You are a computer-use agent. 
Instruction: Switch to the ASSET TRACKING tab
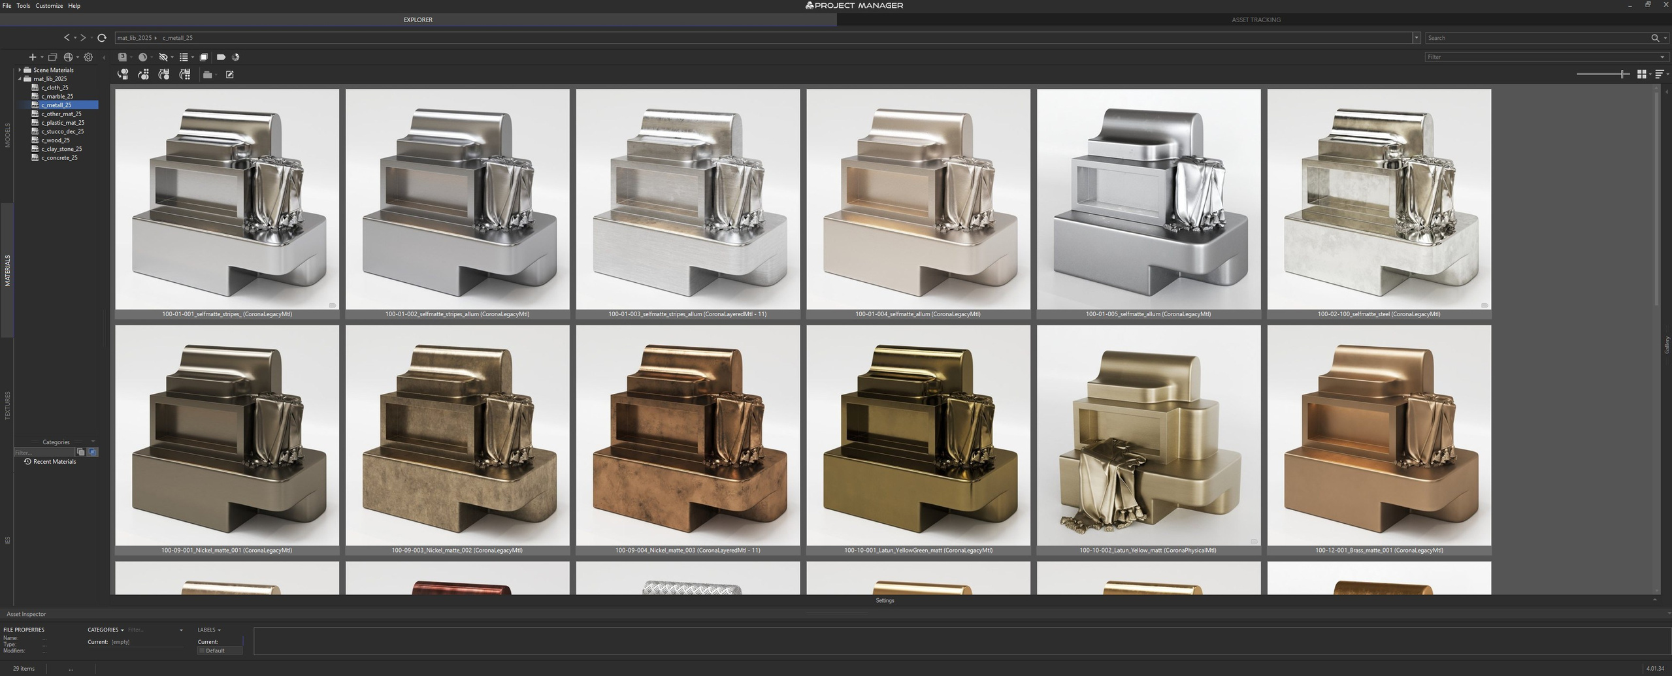1255,20
